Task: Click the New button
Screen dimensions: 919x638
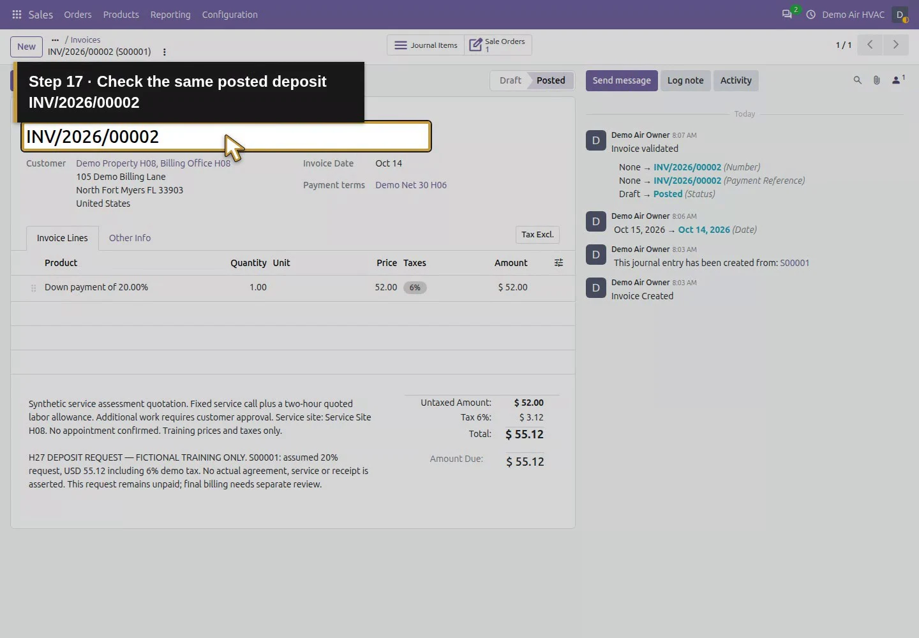Action: tap(26, 47)
